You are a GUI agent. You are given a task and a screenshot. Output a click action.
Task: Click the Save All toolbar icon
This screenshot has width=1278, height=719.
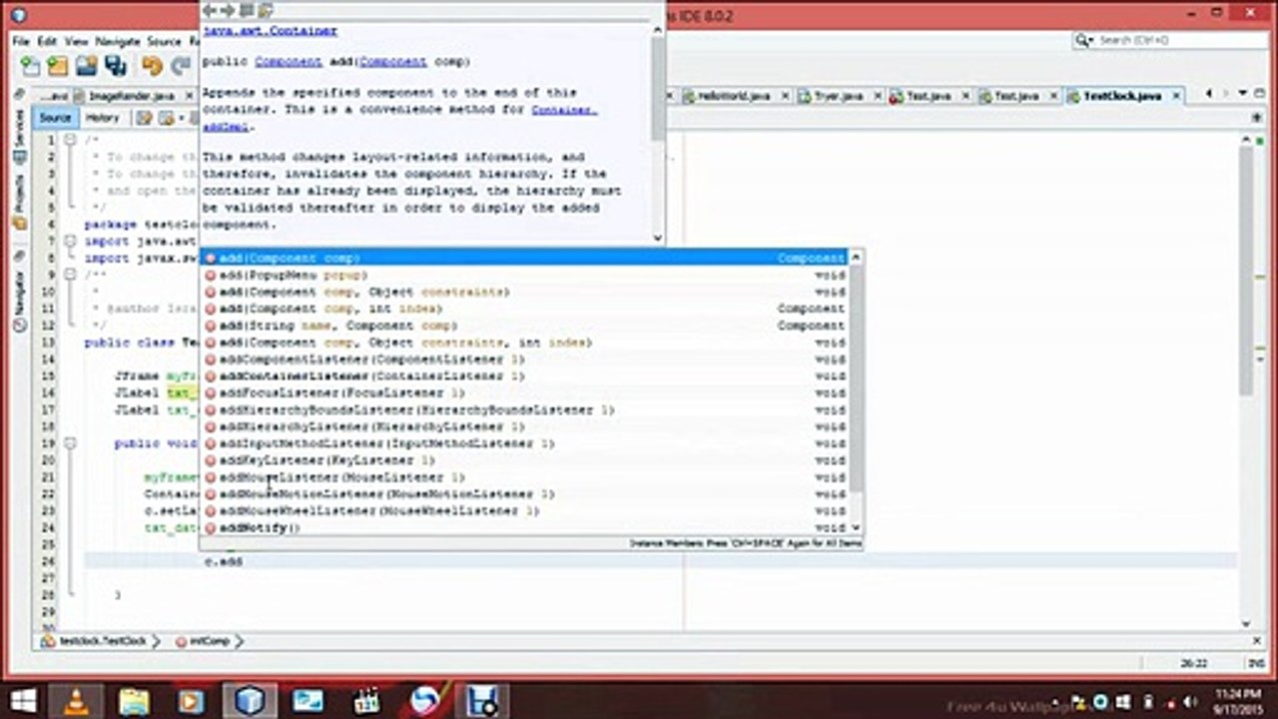[x=116, y=66]
